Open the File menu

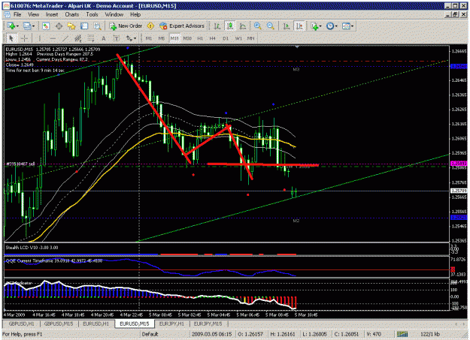pyautogui.click(x=17, y=14)
